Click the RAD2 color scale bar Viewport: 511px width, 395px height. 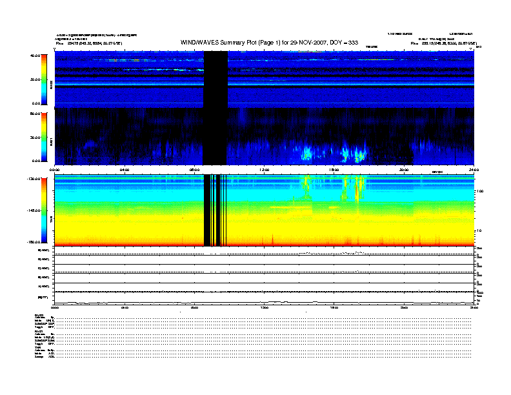(44, 79)
